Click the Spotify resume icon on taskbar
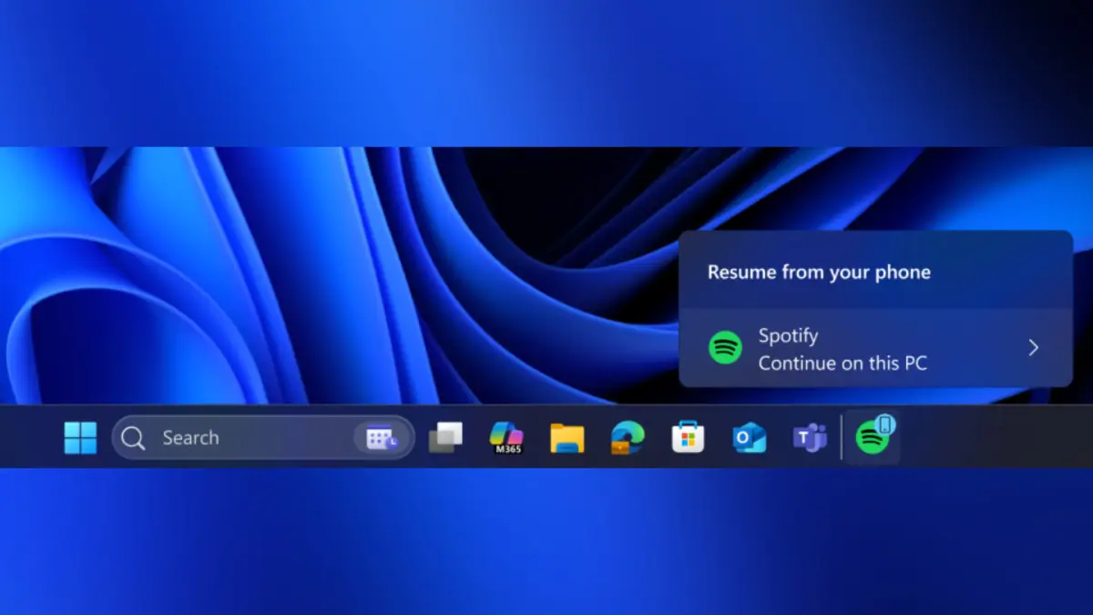 point(873,437)
